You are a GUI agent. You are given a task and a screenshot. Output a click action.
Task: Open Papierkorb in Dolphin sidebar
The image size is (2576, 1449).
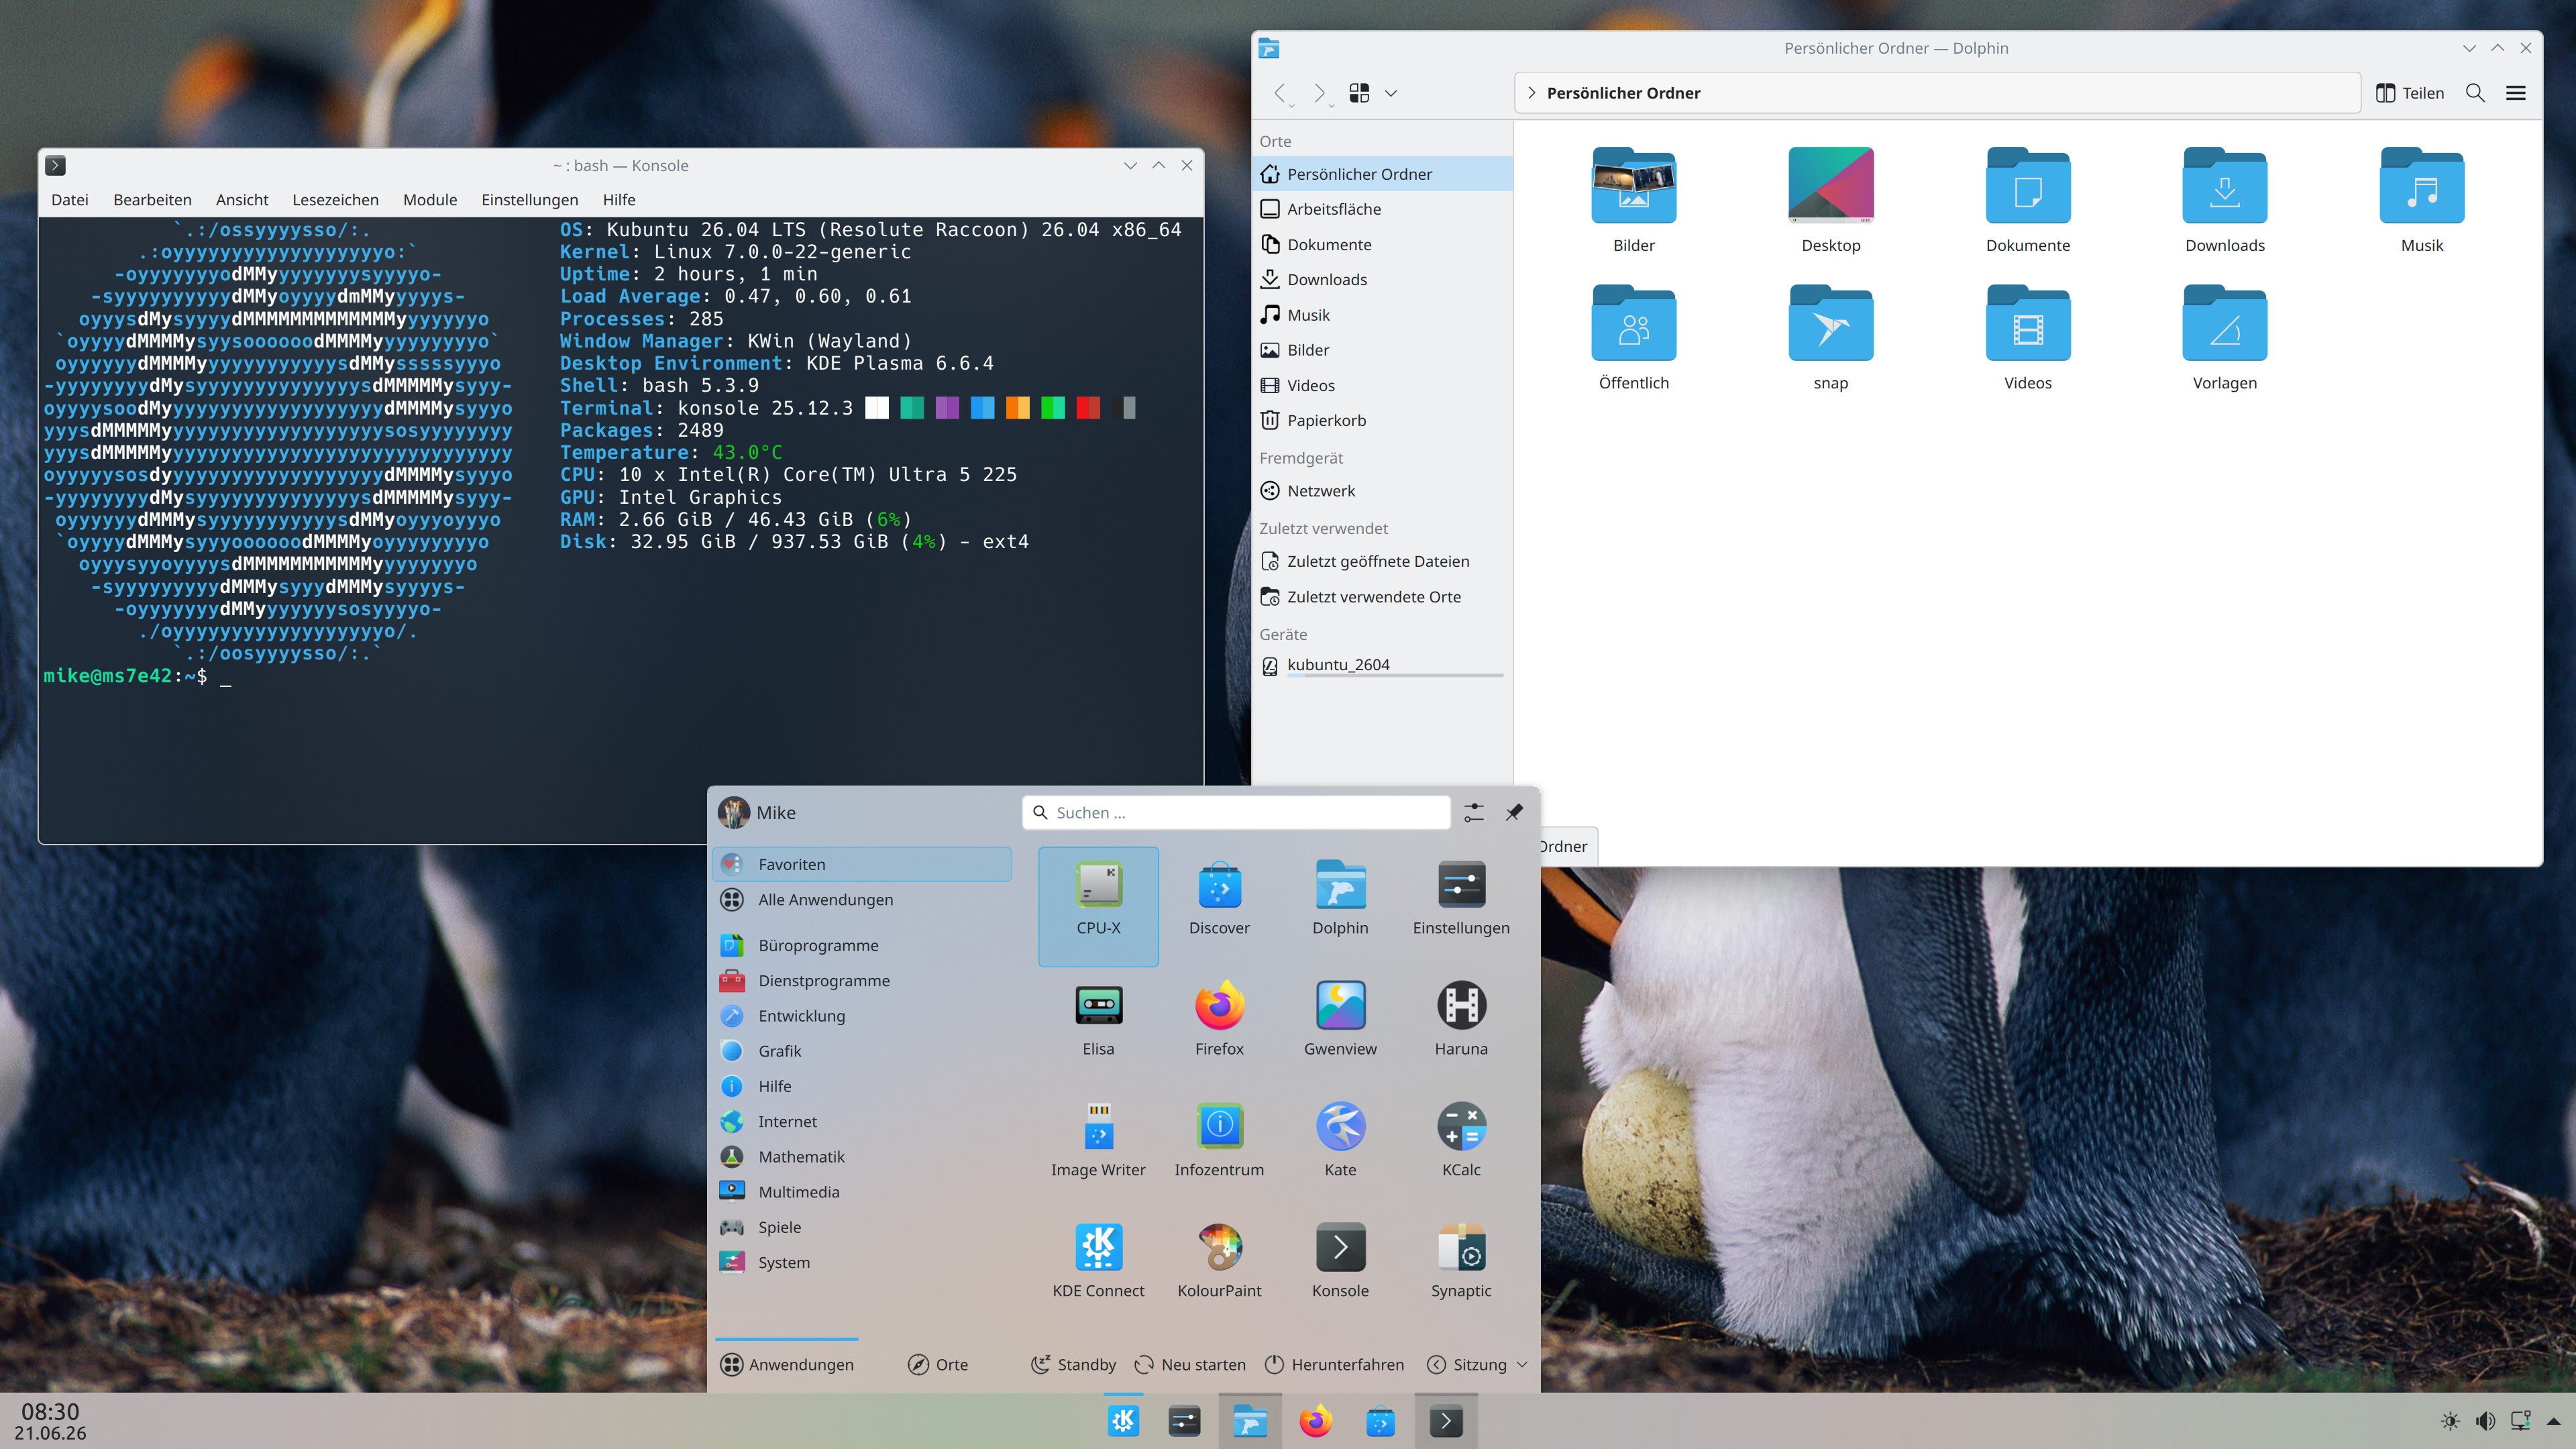pos(1382,420)
